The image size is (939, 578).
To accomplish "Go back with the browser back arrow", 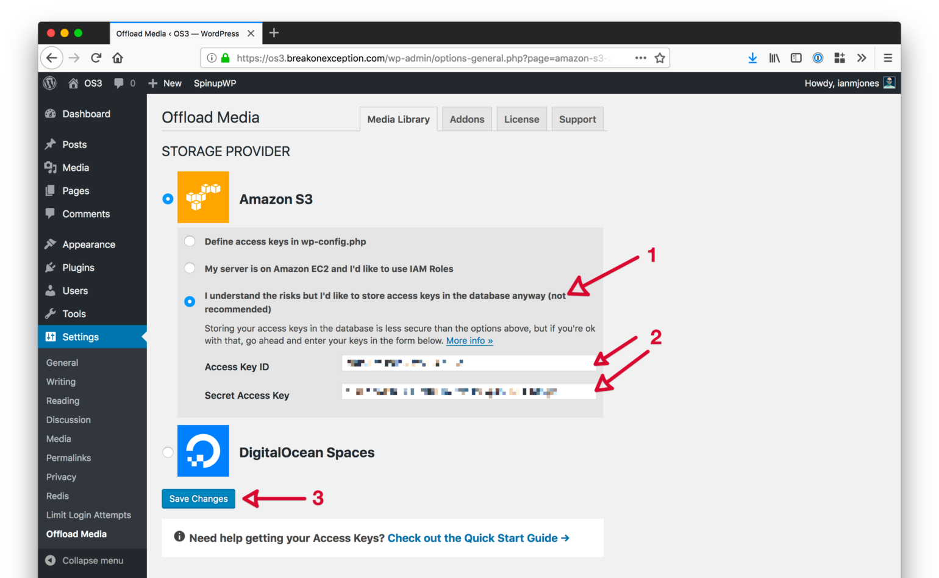I will pyautogui.click(x=52, y=58).
